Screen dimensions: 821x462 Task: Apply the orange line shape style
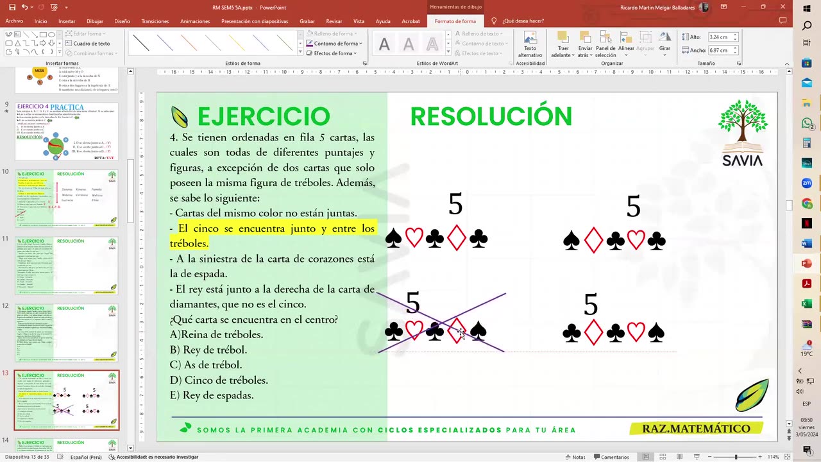pyautogui.click(x=189, y=43)
